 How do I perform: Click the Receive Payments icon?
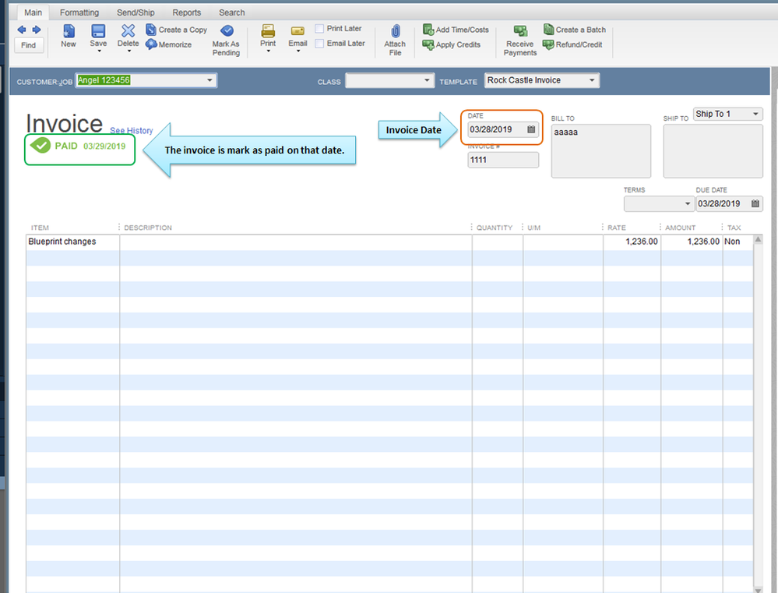520,31
